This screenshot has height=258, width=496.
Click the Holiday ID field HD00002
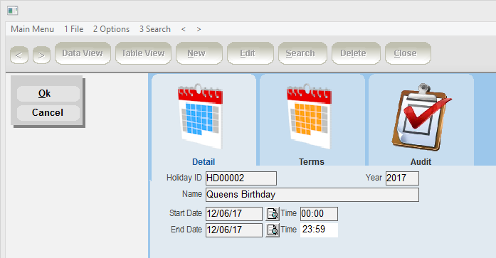(241, 178)
